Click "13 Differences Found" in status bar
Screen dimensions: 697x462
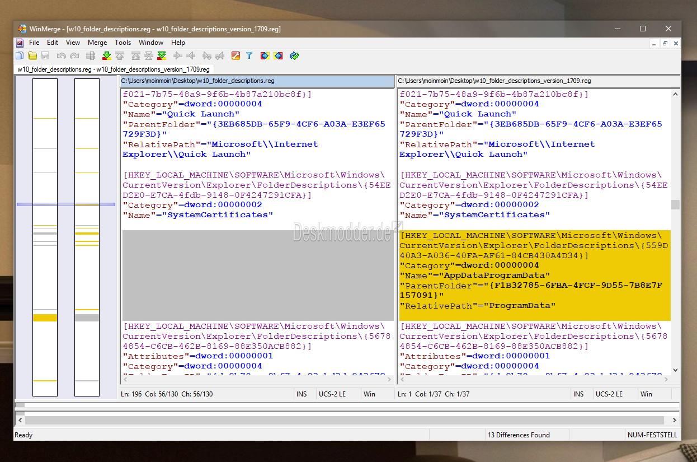point(519,435)
